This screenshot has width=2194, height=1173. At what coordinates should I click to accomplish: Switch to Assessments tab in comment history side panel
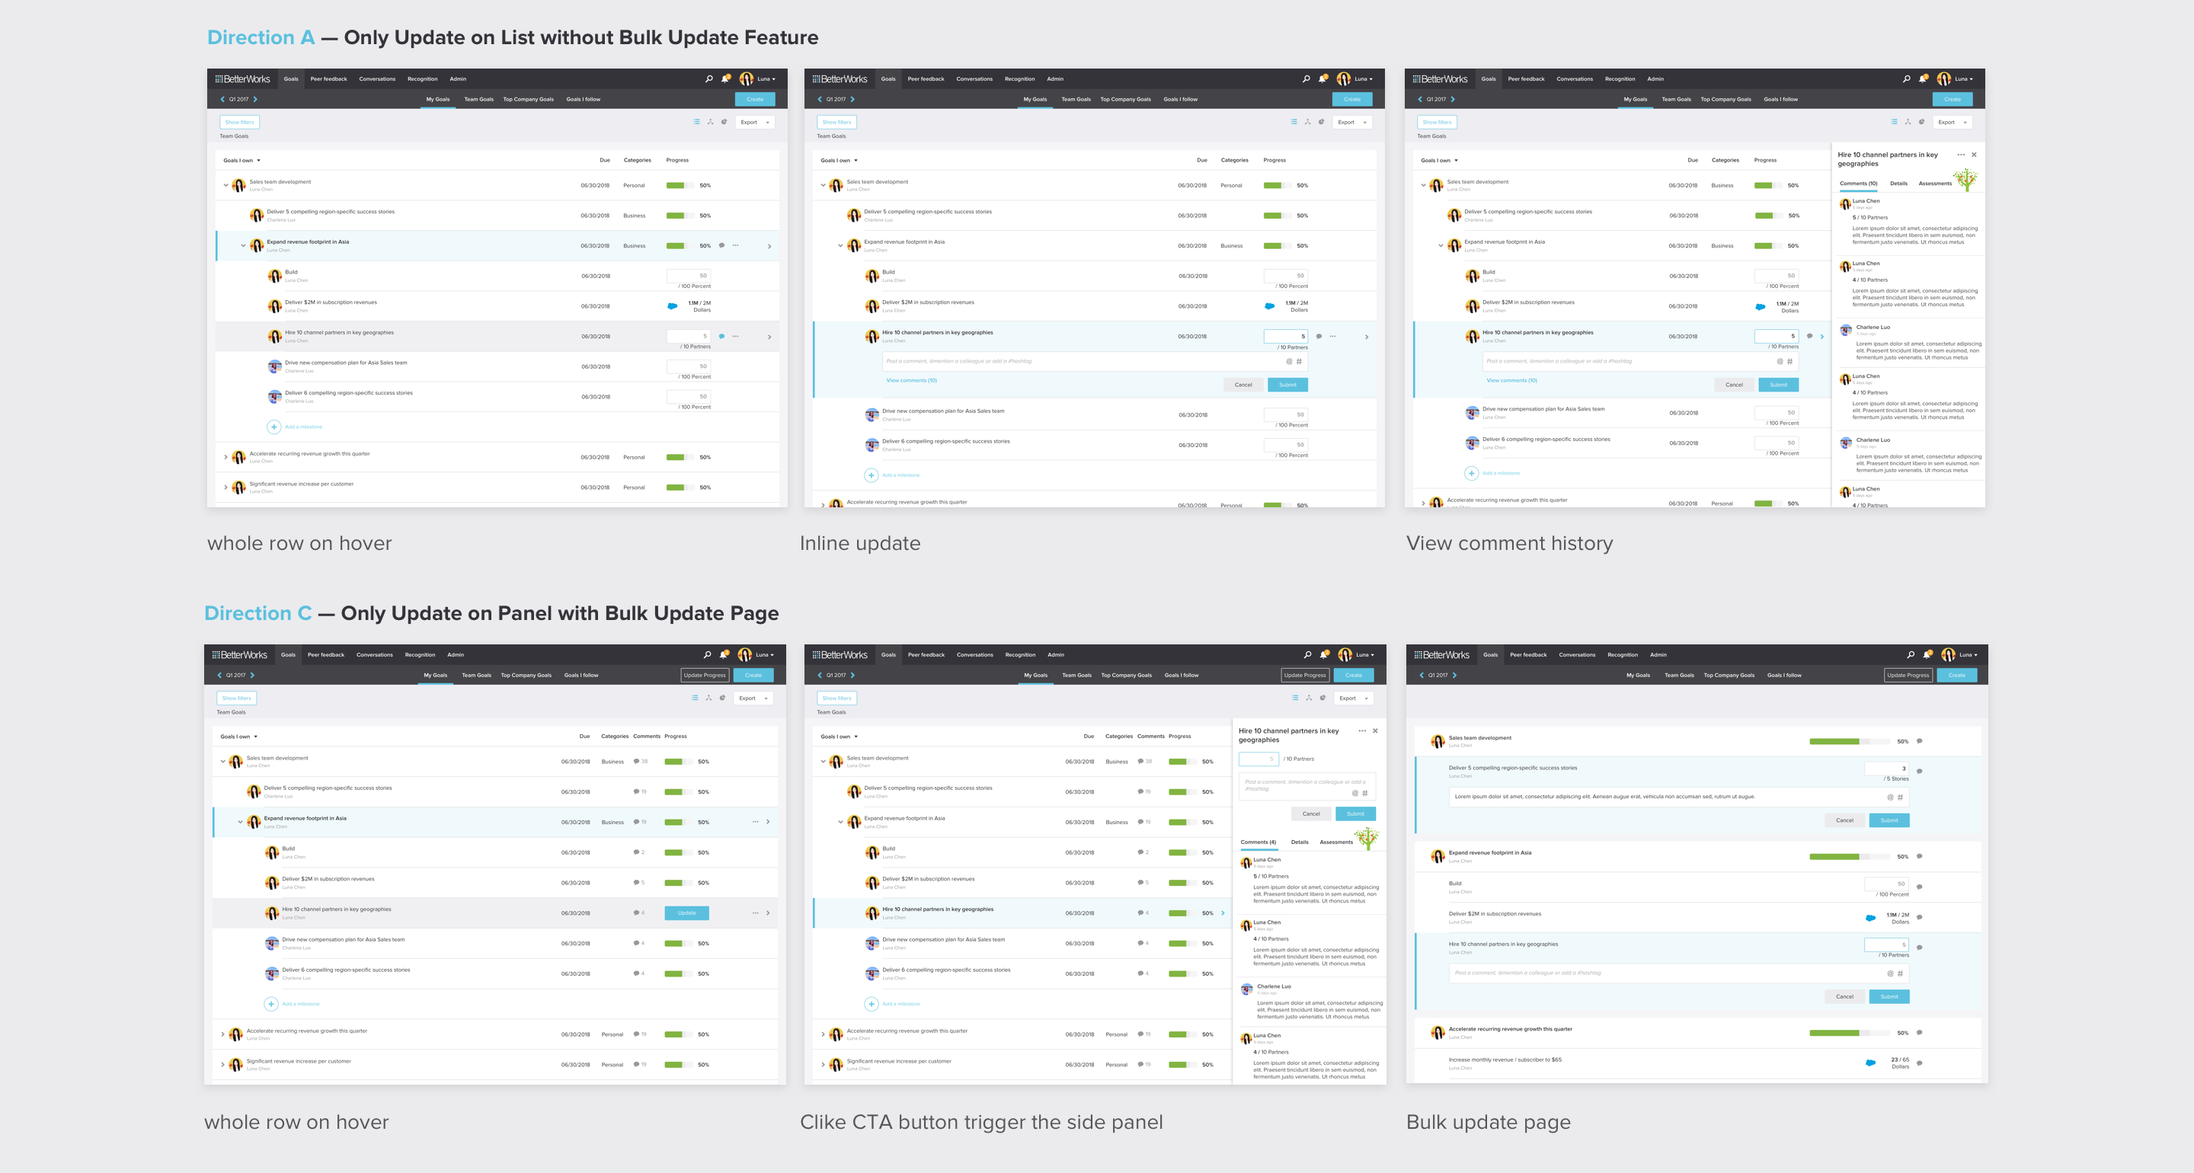(1934, 183)
